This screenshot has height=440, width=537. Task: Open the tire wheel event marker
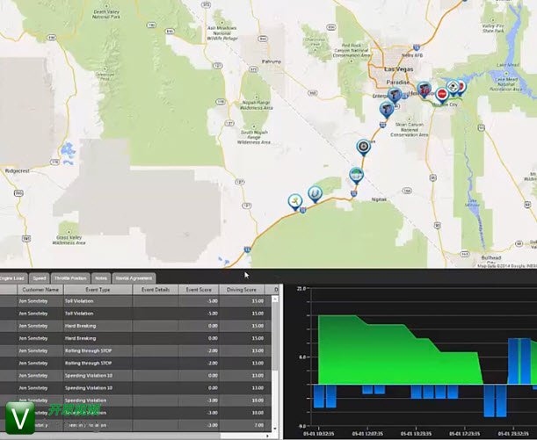(363, 148)
